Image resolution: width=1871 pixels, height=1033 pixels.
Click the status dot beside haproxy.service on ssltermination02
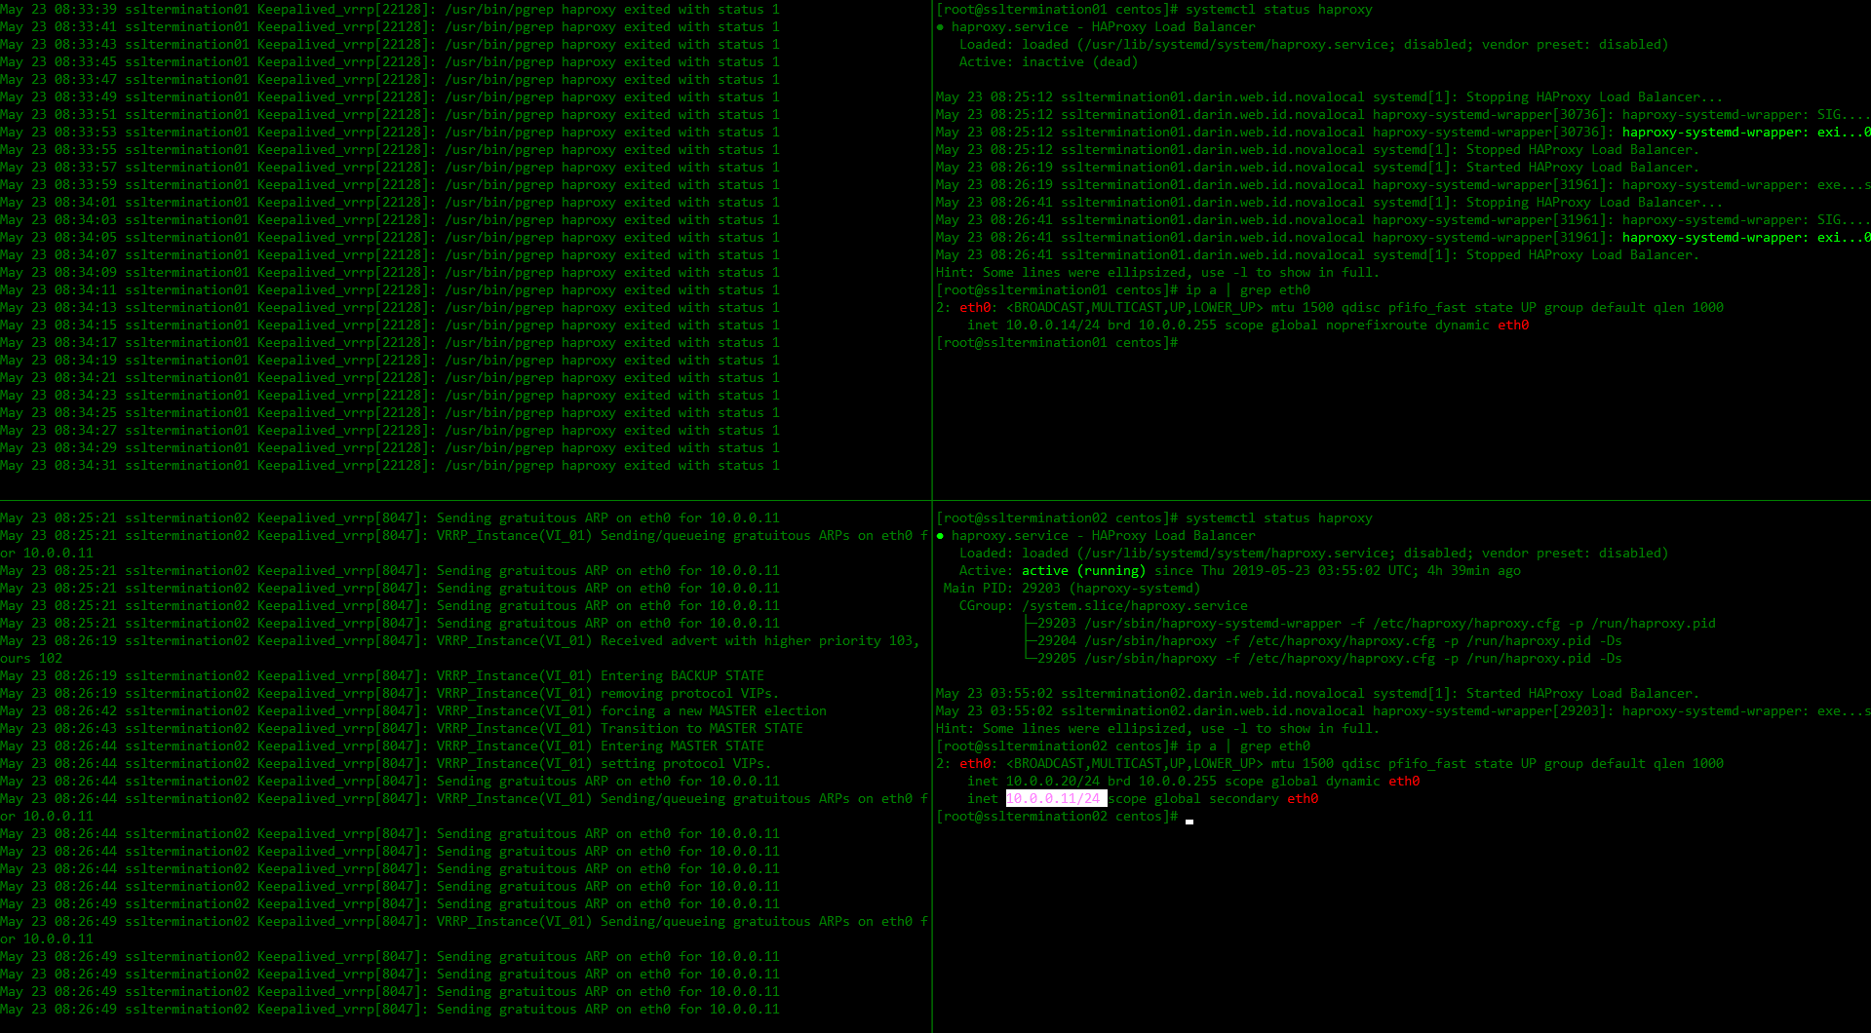[940, 536]
